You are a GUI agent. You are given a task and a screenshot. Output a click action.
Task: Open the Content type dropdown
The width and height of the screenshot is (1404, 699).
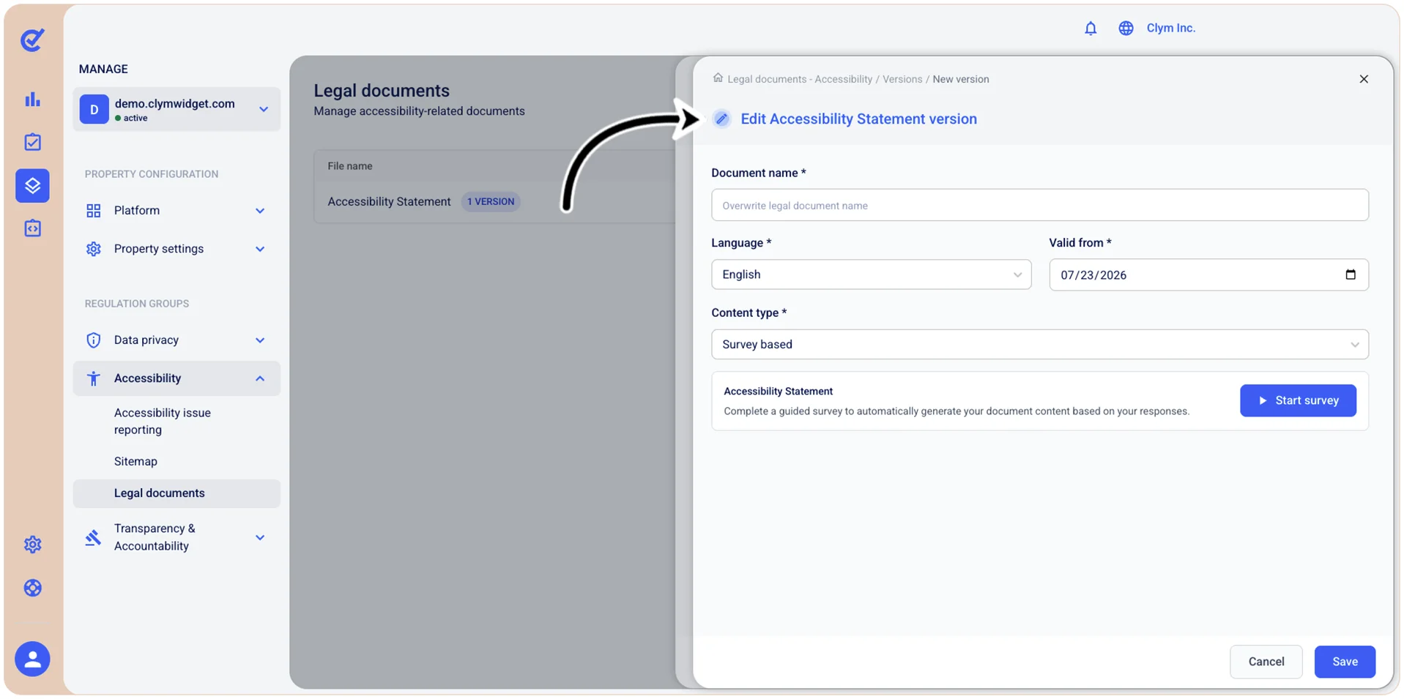click(1039, 344)
